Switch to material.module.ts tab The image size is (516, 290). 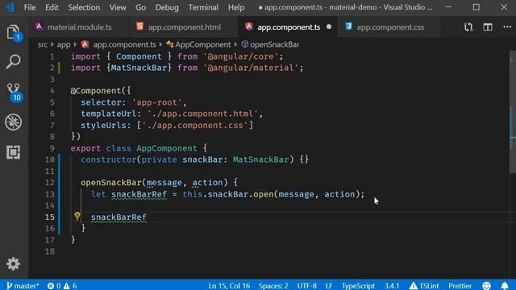coord(79,27)
